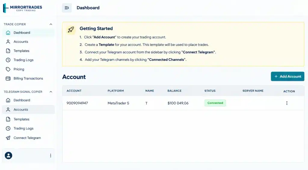
Task: Click the bold Template text in step 2
Action: click(106, 45)
